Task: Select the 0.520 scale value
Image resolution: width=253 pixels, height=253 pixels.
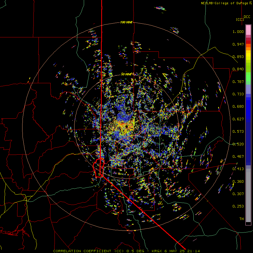Action: [x=238, y=144]
